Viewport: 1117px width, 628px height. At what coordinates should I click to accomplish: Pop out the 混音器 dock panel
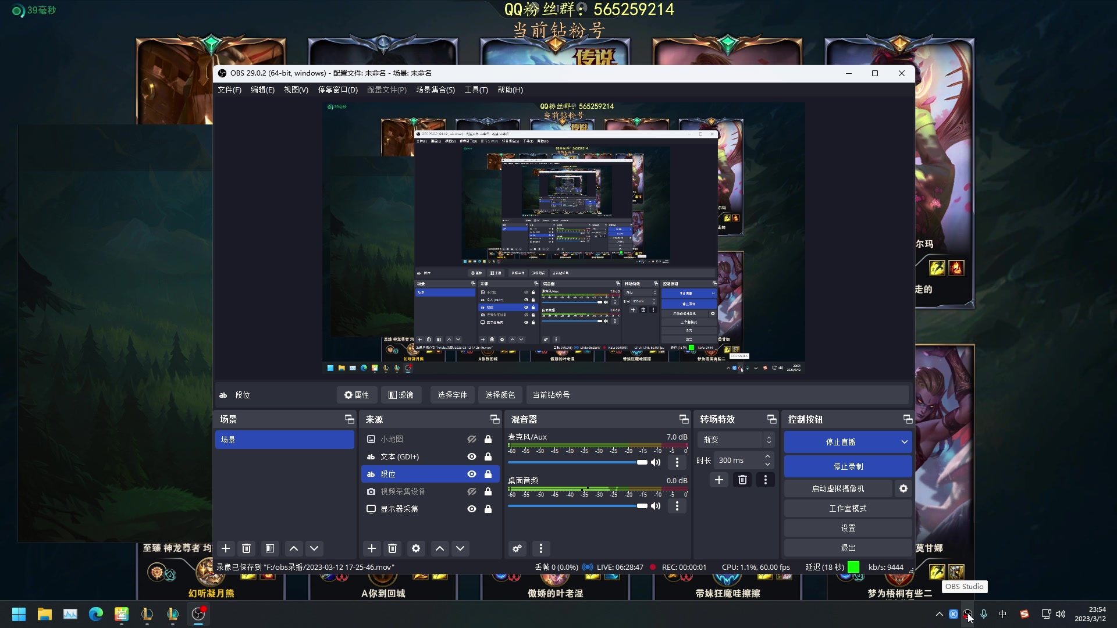(684, 419)
